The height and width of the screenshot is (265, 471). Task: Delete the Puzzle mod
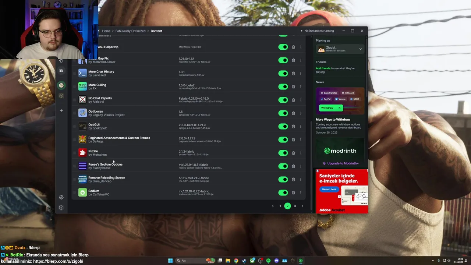pyautogui.click(x=293, y=153)
